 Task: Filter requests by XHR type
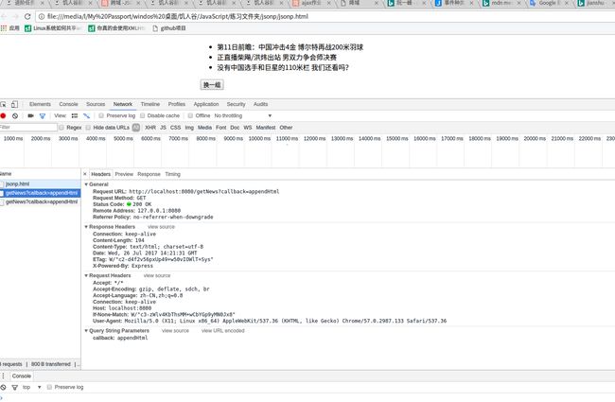point(150,128)
